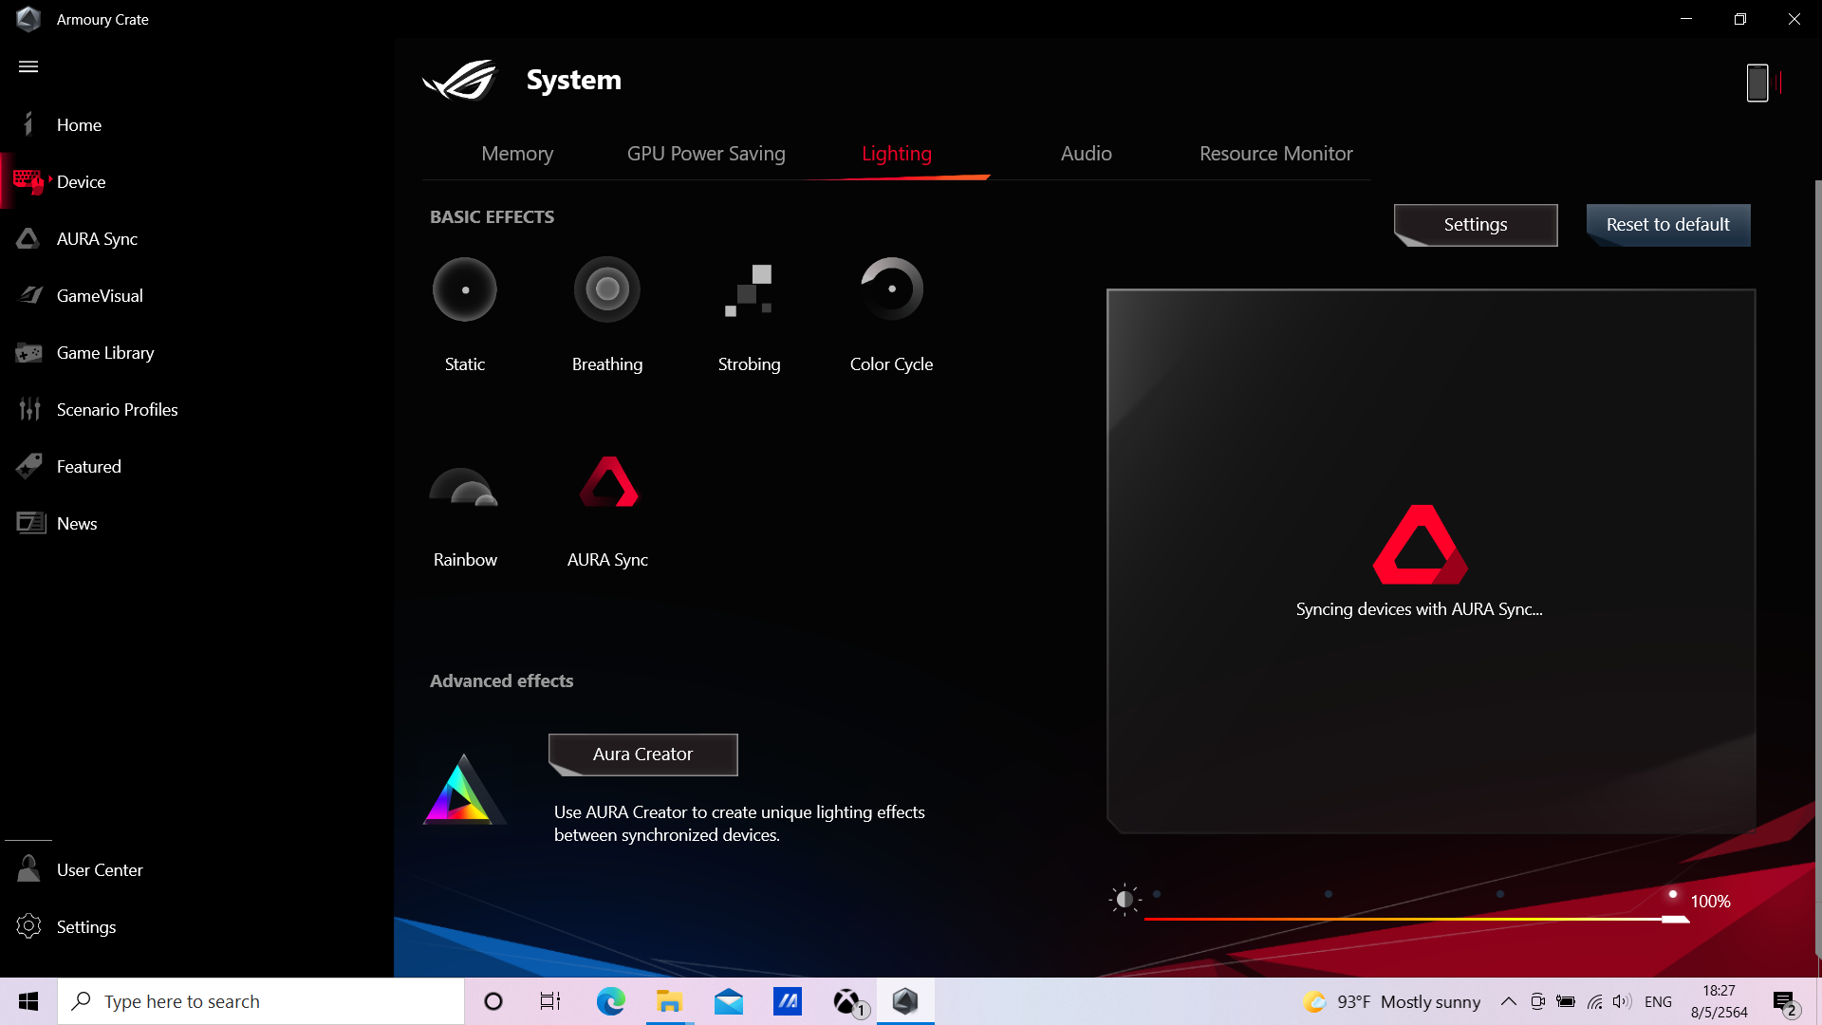Click the Armoury Crate taskbar icon
This screenshot has width=1822, height=1025.
click(x=905, y=1001)
